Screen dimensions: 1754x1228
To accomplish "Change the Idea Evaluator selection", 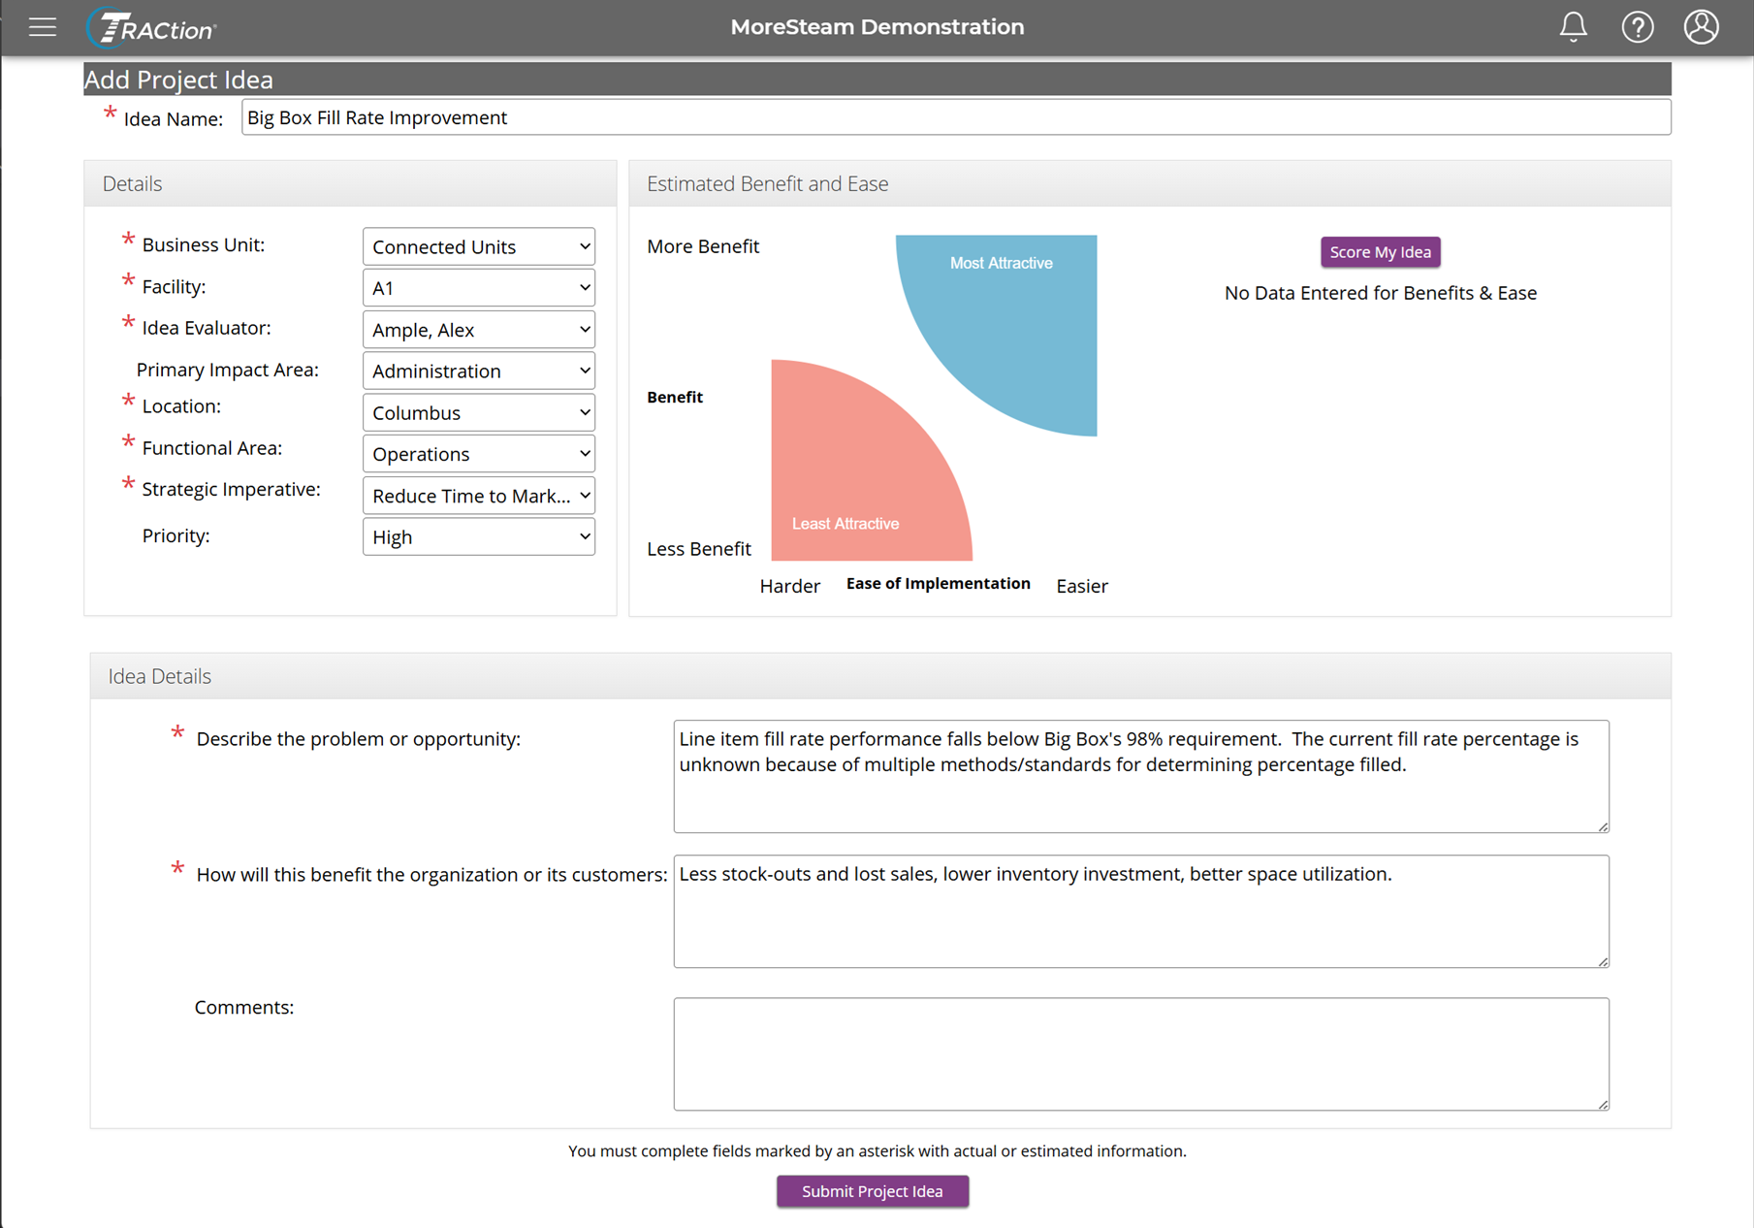I will (x=479, y=330).
